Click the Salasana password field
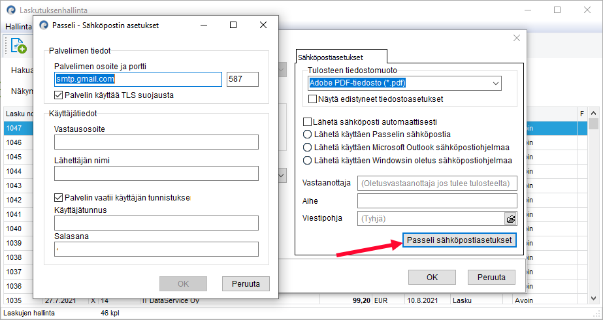 coord(156,249)
